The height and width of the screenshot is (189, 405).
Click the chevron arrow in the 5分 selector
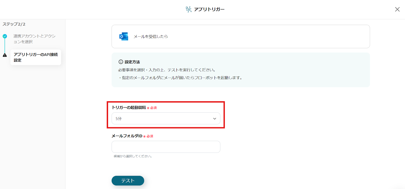pyautogui.click(x=215, y=119)
